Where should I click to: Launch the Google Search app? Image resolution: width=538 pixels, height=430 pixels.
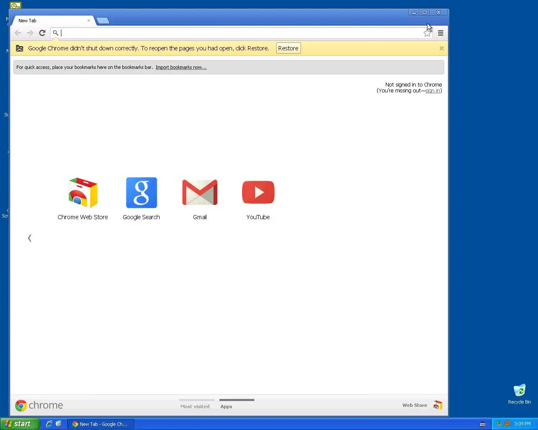tap(141, 199)
